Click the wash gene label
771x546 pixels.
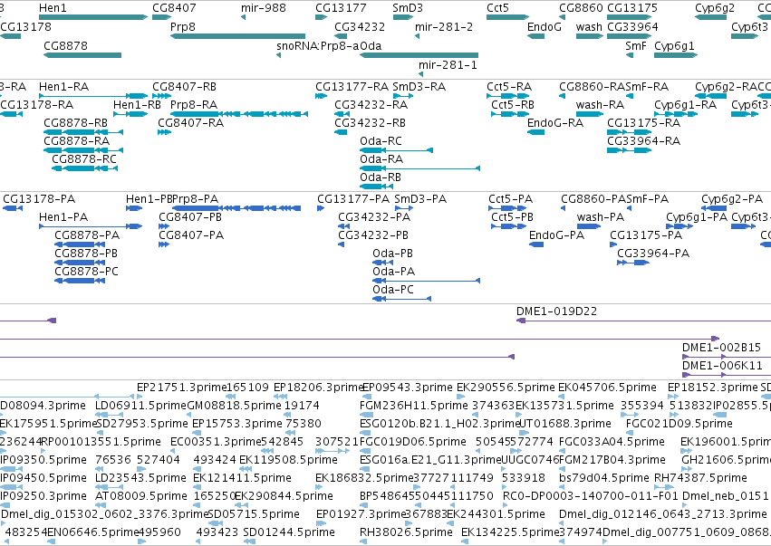(589, 26)
